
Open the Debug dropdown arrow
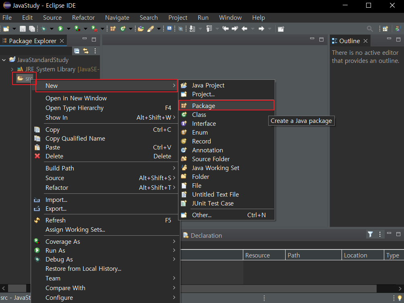52,29
